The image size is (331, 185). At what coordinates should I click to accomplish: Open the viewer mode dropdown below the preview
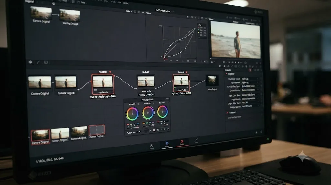click(213, 62)
